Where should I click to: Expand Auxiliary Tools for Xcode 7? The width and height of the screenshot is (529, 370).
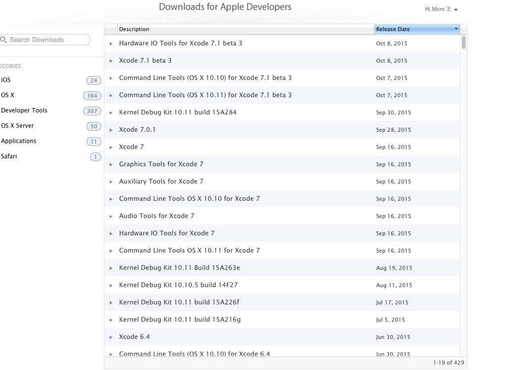[x=111, y=182]
